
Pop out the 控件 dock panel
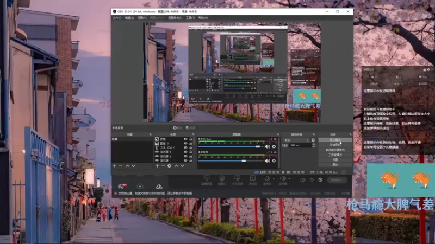[x=350, y=134]
